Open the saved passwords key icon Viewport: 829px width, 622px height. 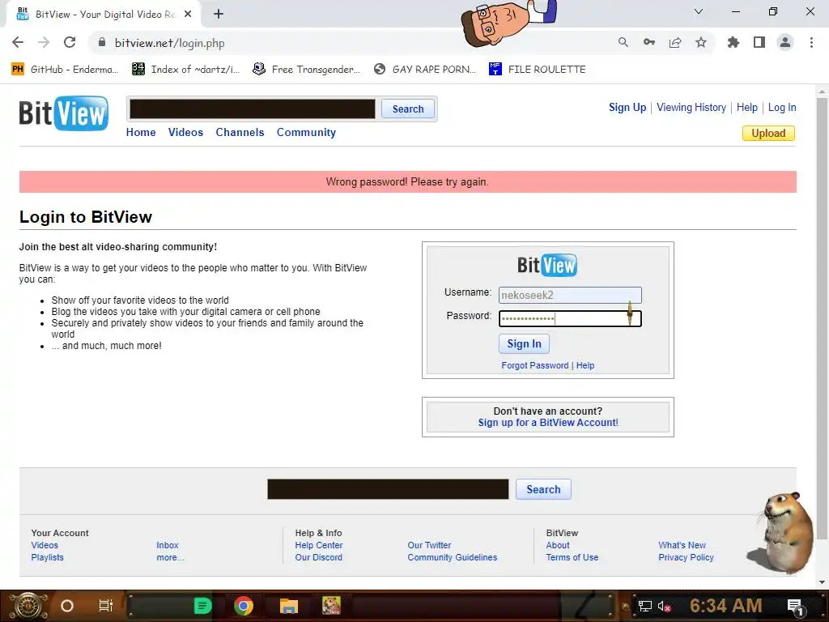(649, 42)
